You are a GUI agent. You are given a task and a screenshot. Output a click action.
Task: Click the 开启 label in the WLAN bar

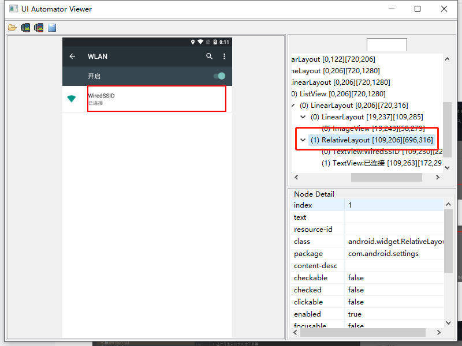tap(94, 76)
